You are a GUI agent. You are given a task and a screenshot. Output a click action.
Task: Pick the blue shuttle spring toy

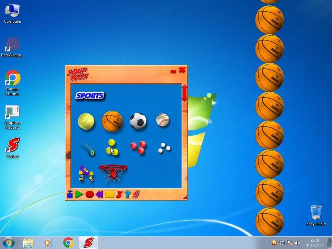click(x=88, y=149)
